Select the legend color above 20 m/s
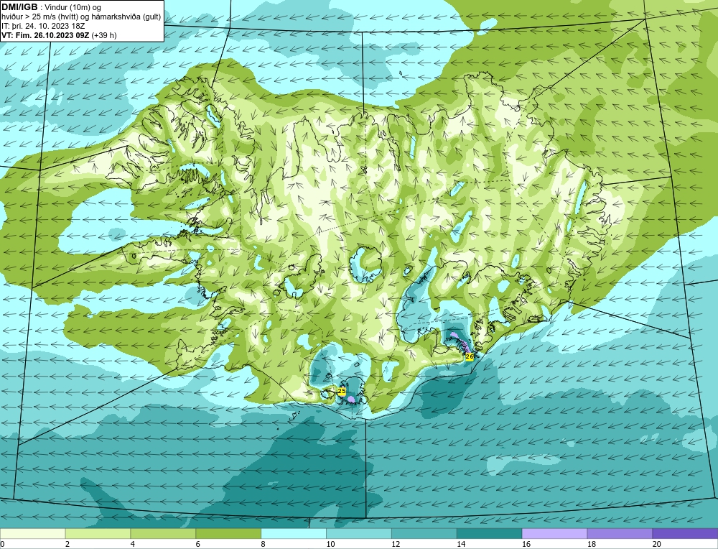The width and height of the screenshot is (718, 549). (x=685, y=533)
